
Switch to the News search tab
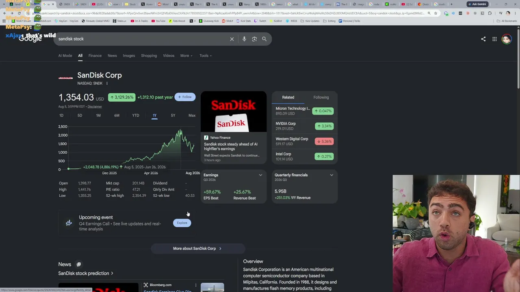pyautogui.click(x=112, y=56)
